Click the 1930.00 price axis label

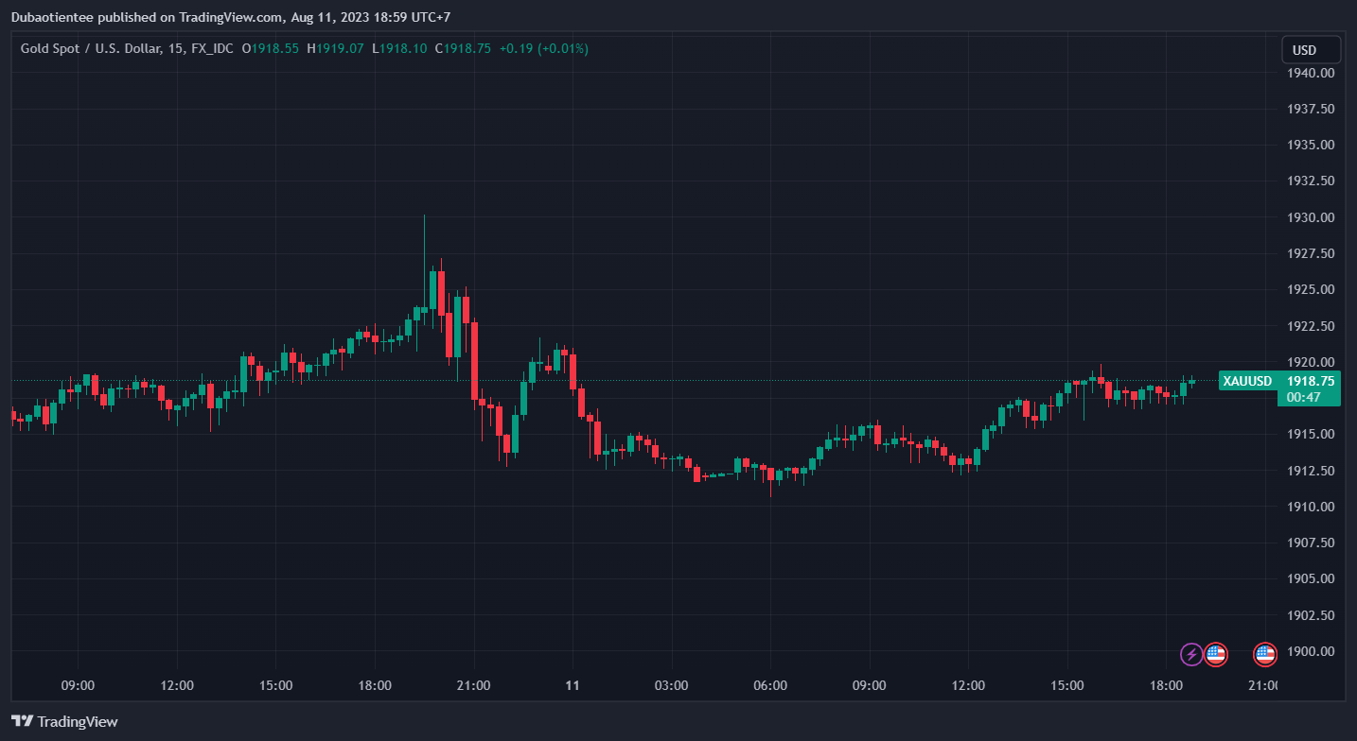point(1311,217)
